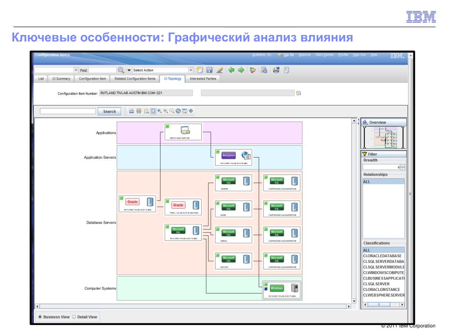This screenshot has height=336, width=449.
Task: Click the Classifications list horizontal scrollbar
Action: click(383, 304)
